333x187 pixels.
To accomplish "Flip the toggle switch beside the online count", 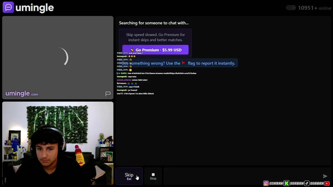I will click(x=291, y=8).
